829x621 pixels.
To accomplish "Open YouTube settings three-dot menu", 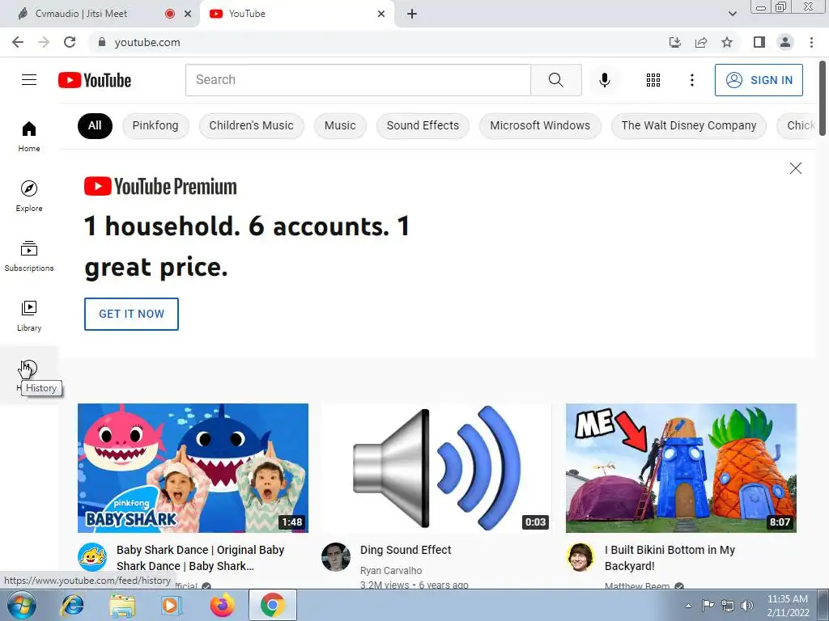I will click(691, 80).
